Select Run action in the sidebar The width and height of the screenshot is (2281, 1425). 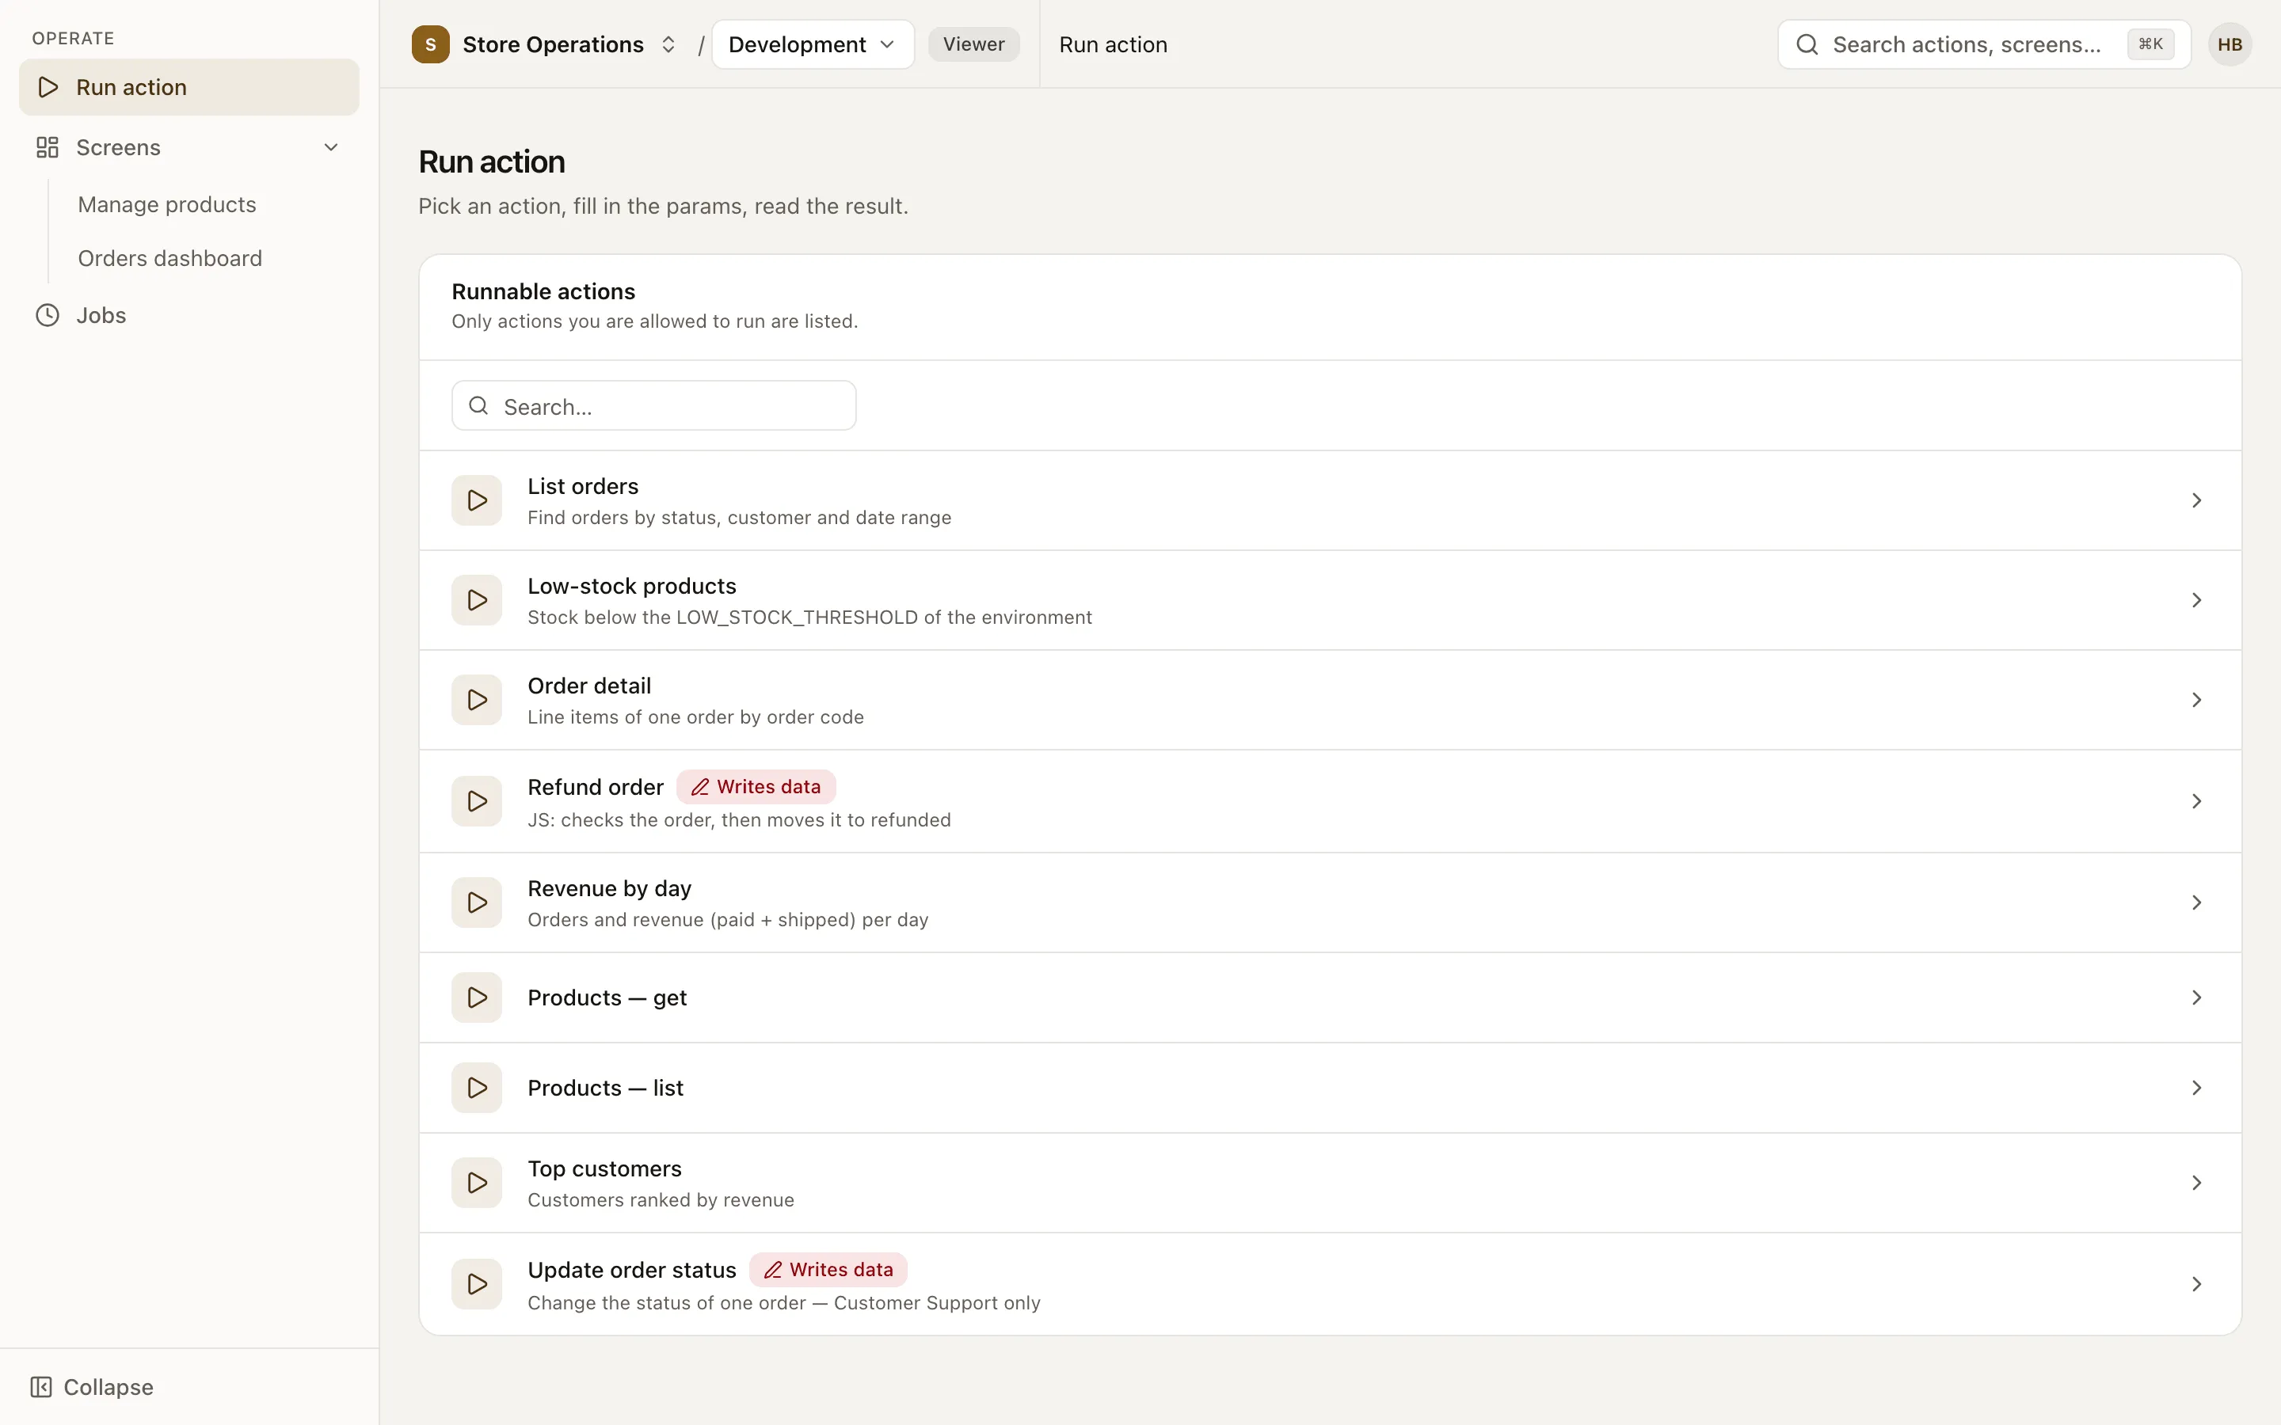pyautogui.click(x=188, y=87)
